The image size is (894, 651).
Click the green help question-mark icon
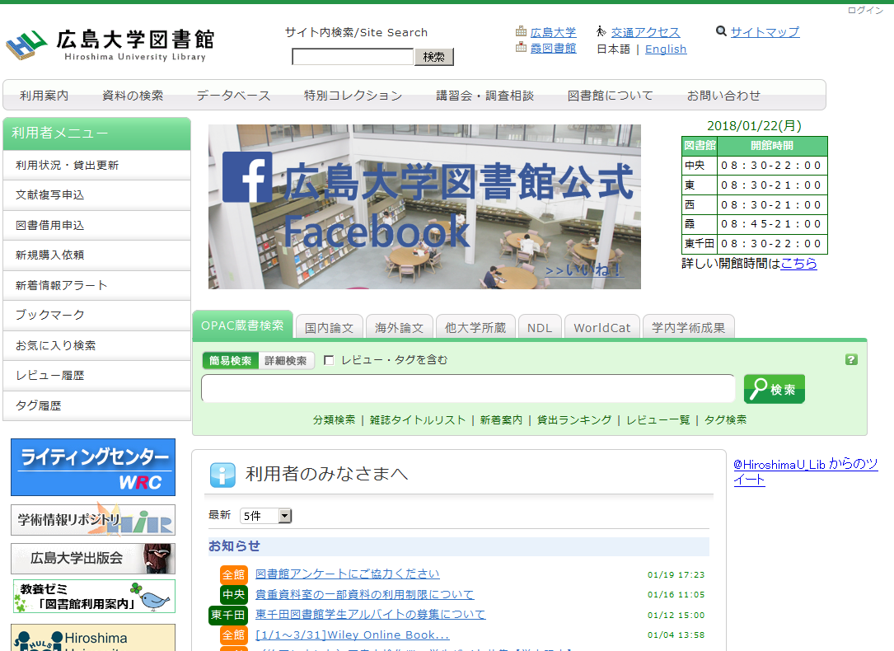coord(851,360)
